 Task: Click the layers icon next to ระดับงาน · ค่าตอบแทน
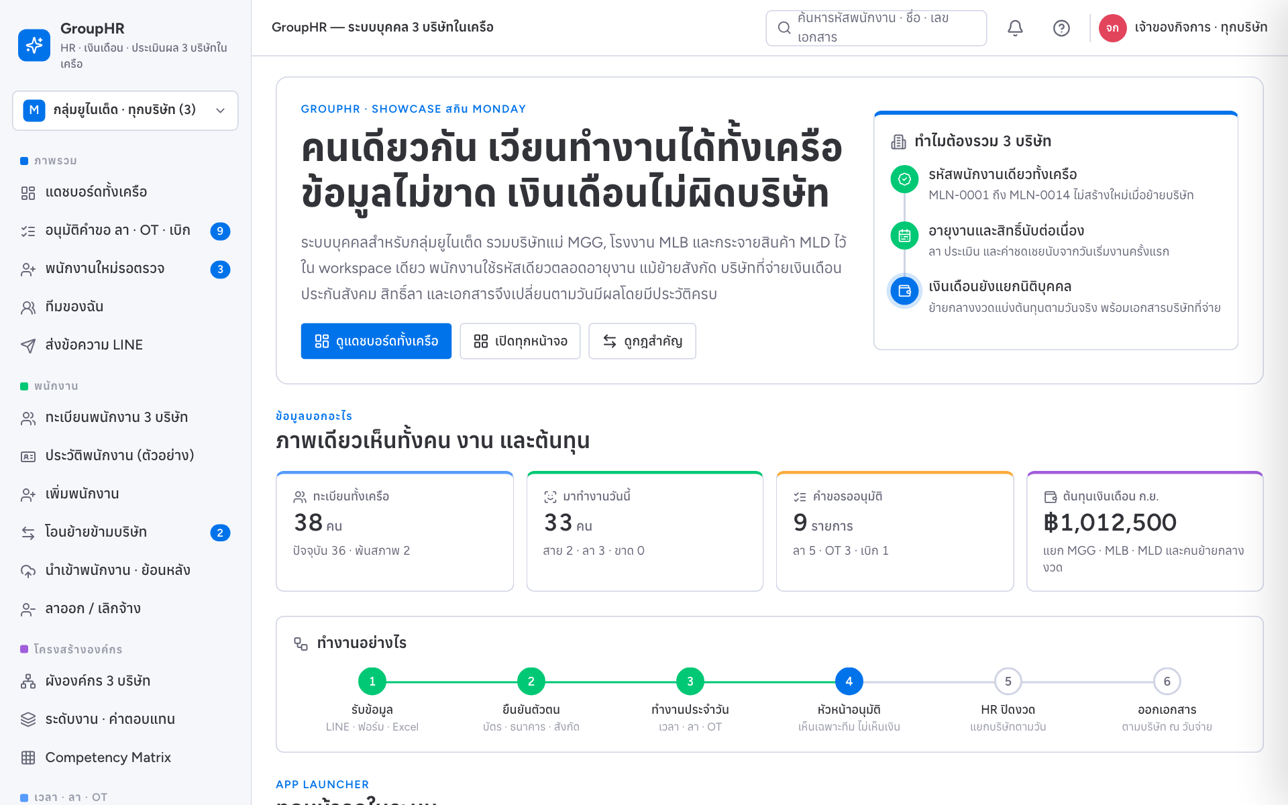coord(28,720)
